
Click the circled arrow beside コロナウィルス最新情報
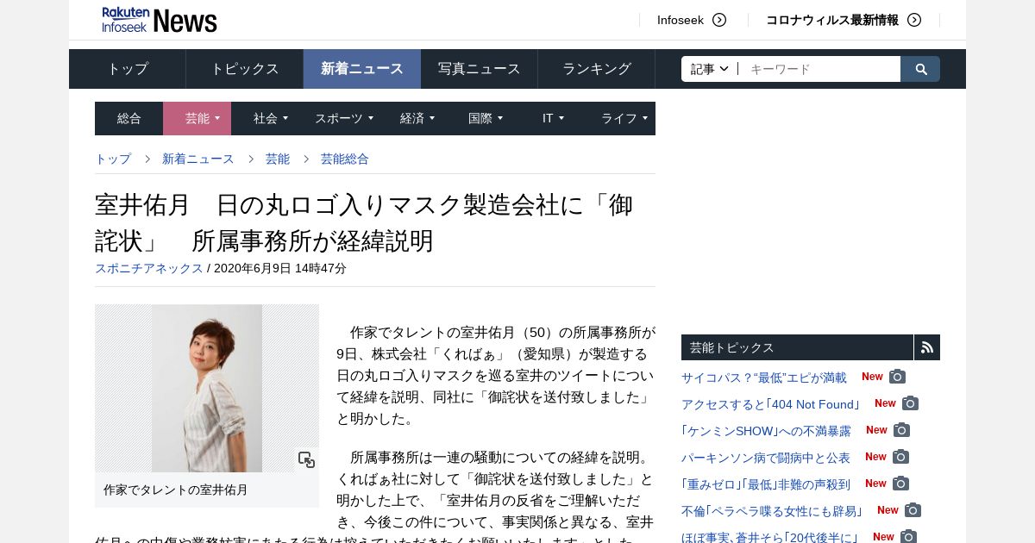click(914, 20)
